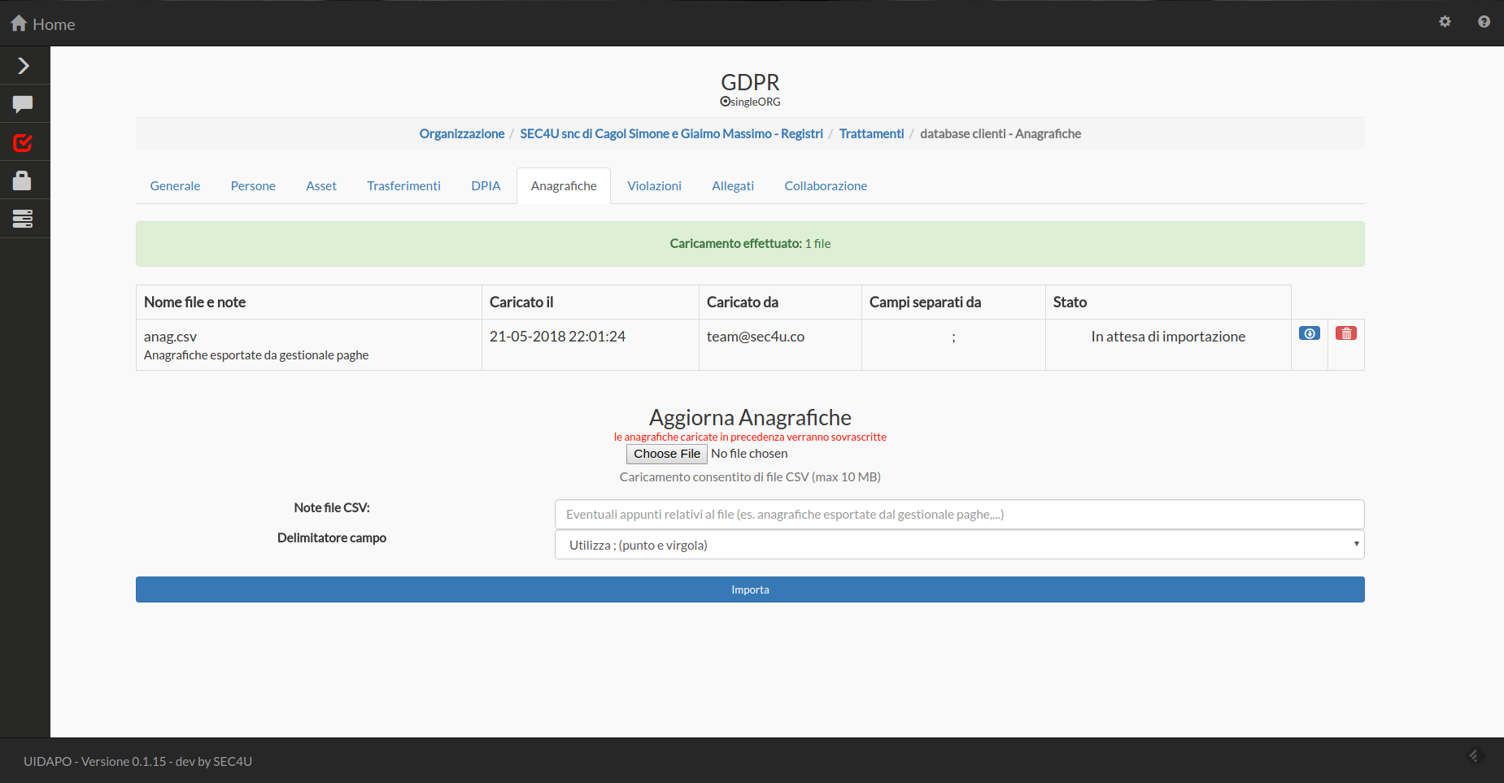Select the red checkmark sidebar icon
Screen dimensions: 1504x783
tap(23, 143)
